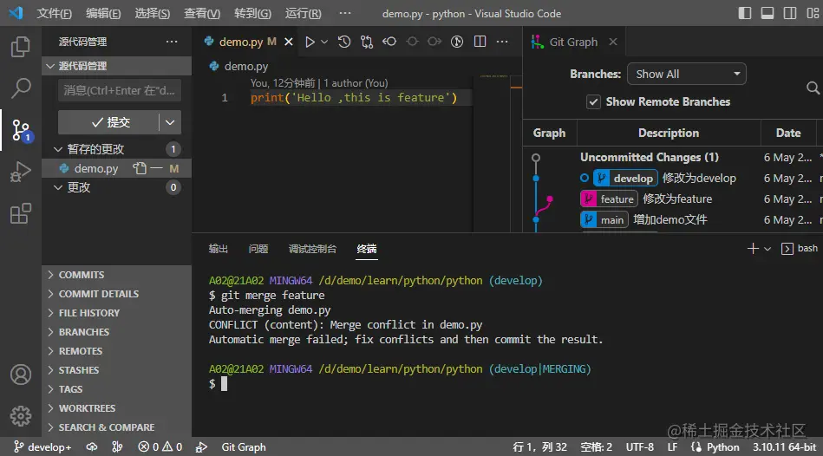Open the Manage gear icon
This screenshot has height=456, width=823.
pos(21,415)
